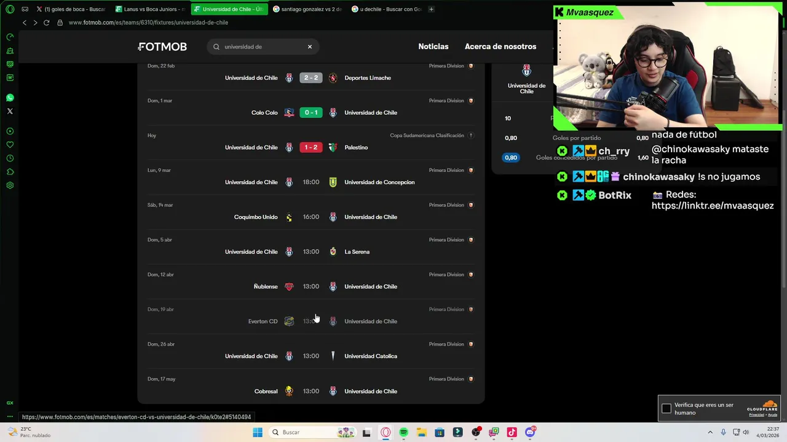Open Noticias in FotMob header
787x442 pixels.
[433, 47]
